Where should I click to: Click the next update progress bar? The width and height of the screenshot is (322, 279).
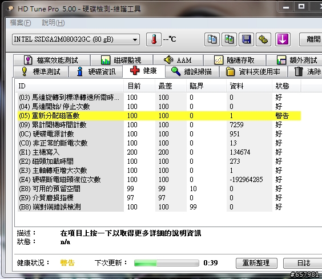click(x=167, y=263)
